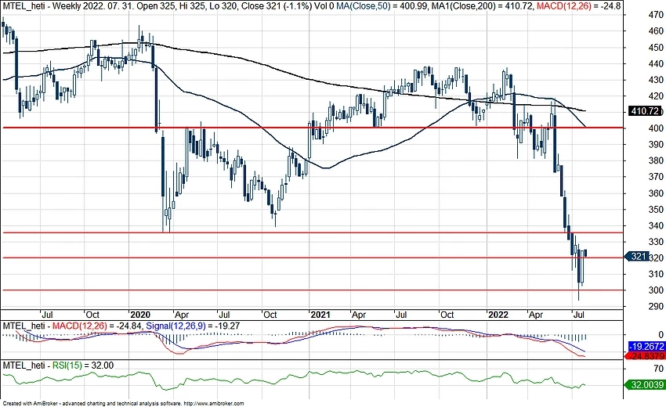Open the amibroker.com link in footer
Screen dimensions: 666x407
point(214,404)
